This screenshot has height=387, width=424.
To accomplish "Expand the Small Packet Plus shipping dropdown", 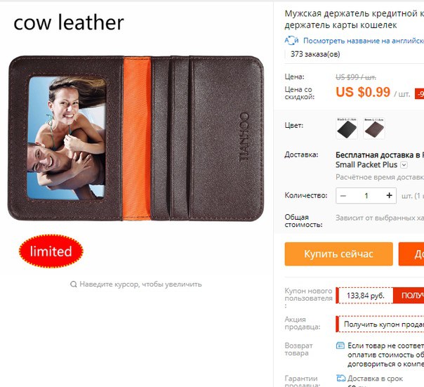I will click(404, 165).
